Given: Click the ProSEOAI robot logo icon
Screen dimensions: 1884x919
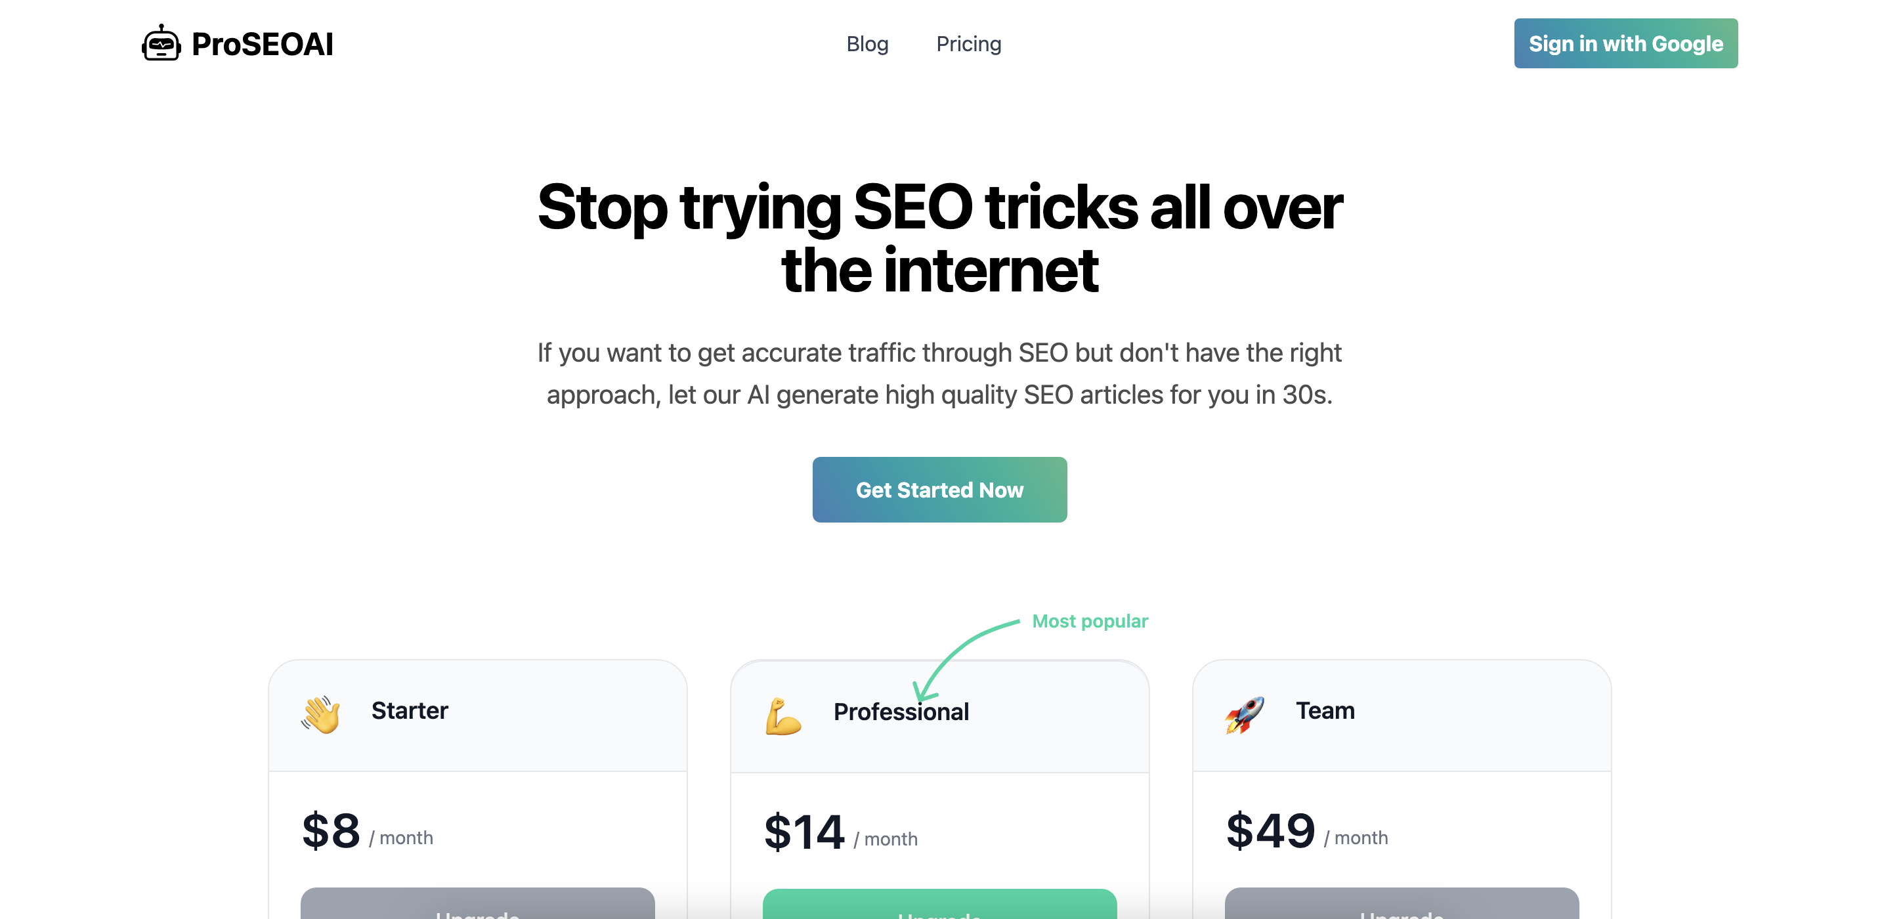Looking at the screenshot, I should 161,43.
